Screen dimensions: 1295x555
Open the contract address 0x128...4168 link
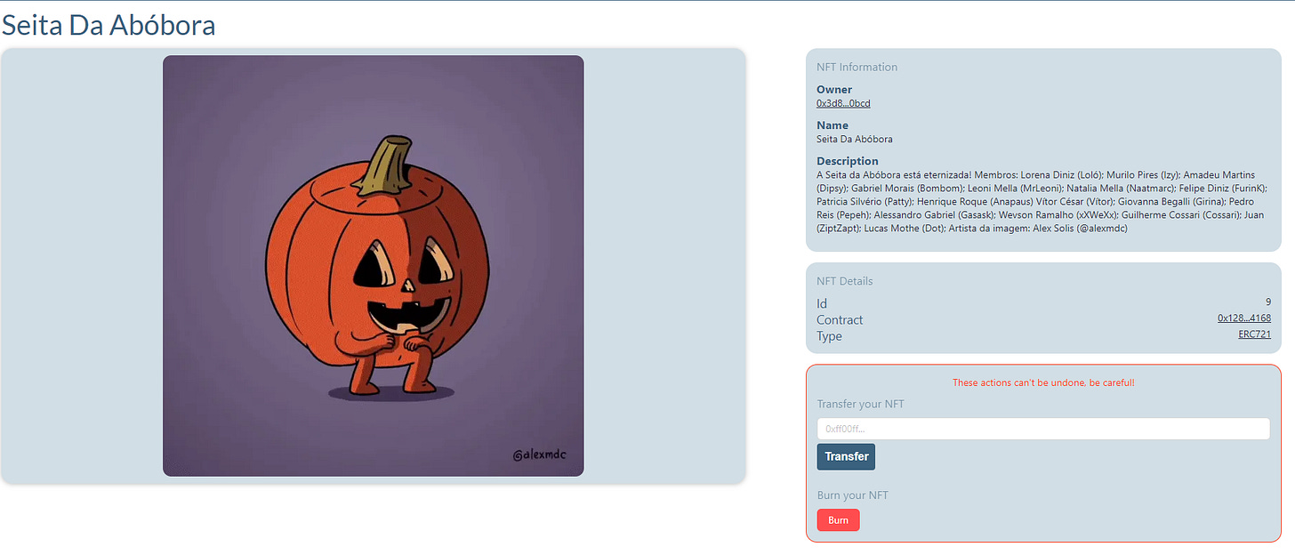point(1244,318)
